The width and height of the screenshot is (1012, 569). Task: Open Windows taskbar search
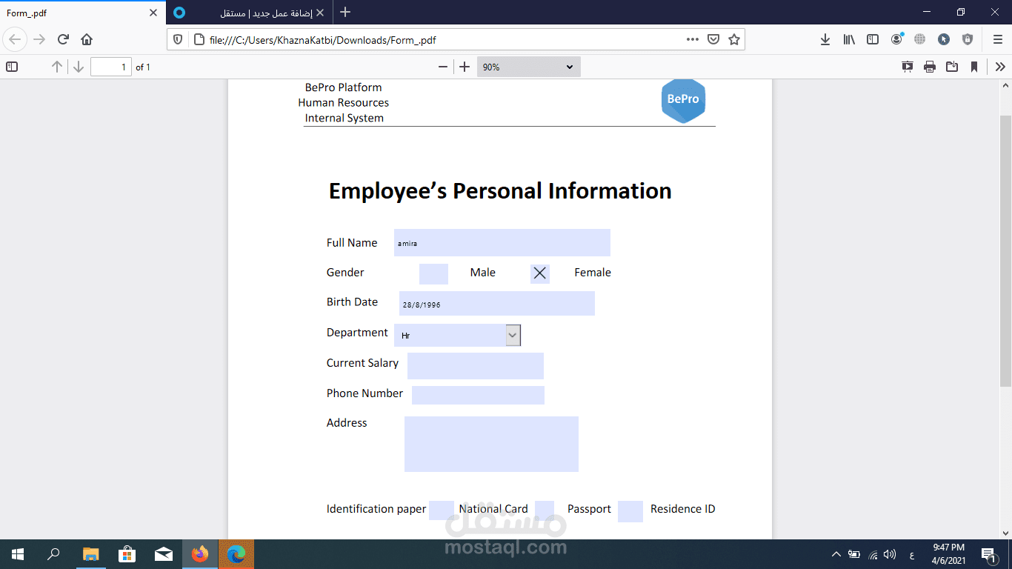click(x=53, y=553)
